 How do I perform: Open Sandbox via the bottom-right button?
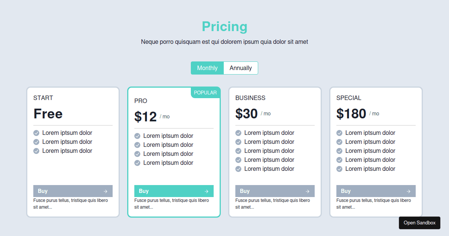(419, 223)
